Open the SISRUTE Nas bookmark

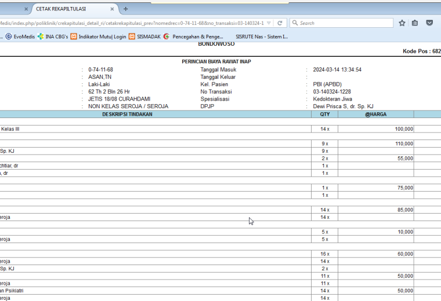pyautogui.click(x=262, y=36)
